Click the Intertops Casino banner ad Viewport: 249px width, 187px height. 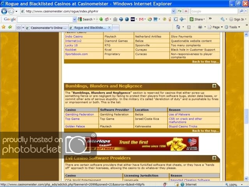142,144
